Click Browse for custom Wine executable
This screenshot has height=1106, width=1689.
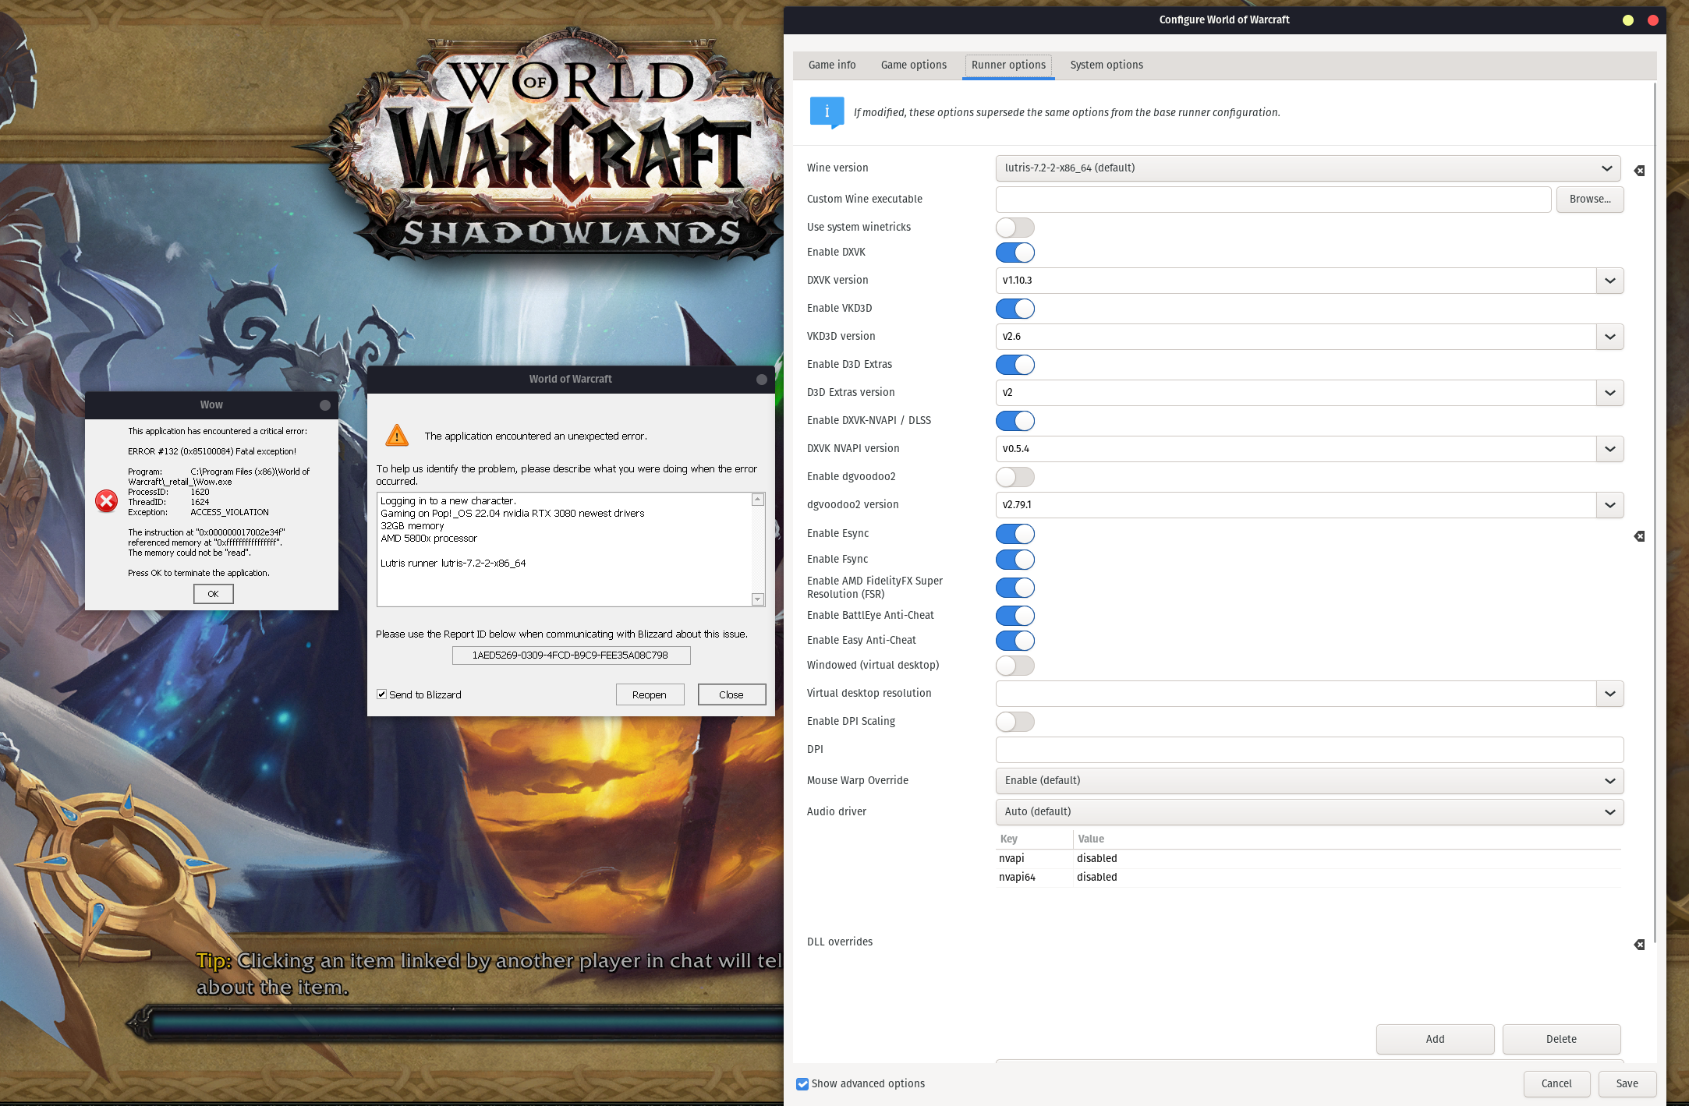(1589, 200)
